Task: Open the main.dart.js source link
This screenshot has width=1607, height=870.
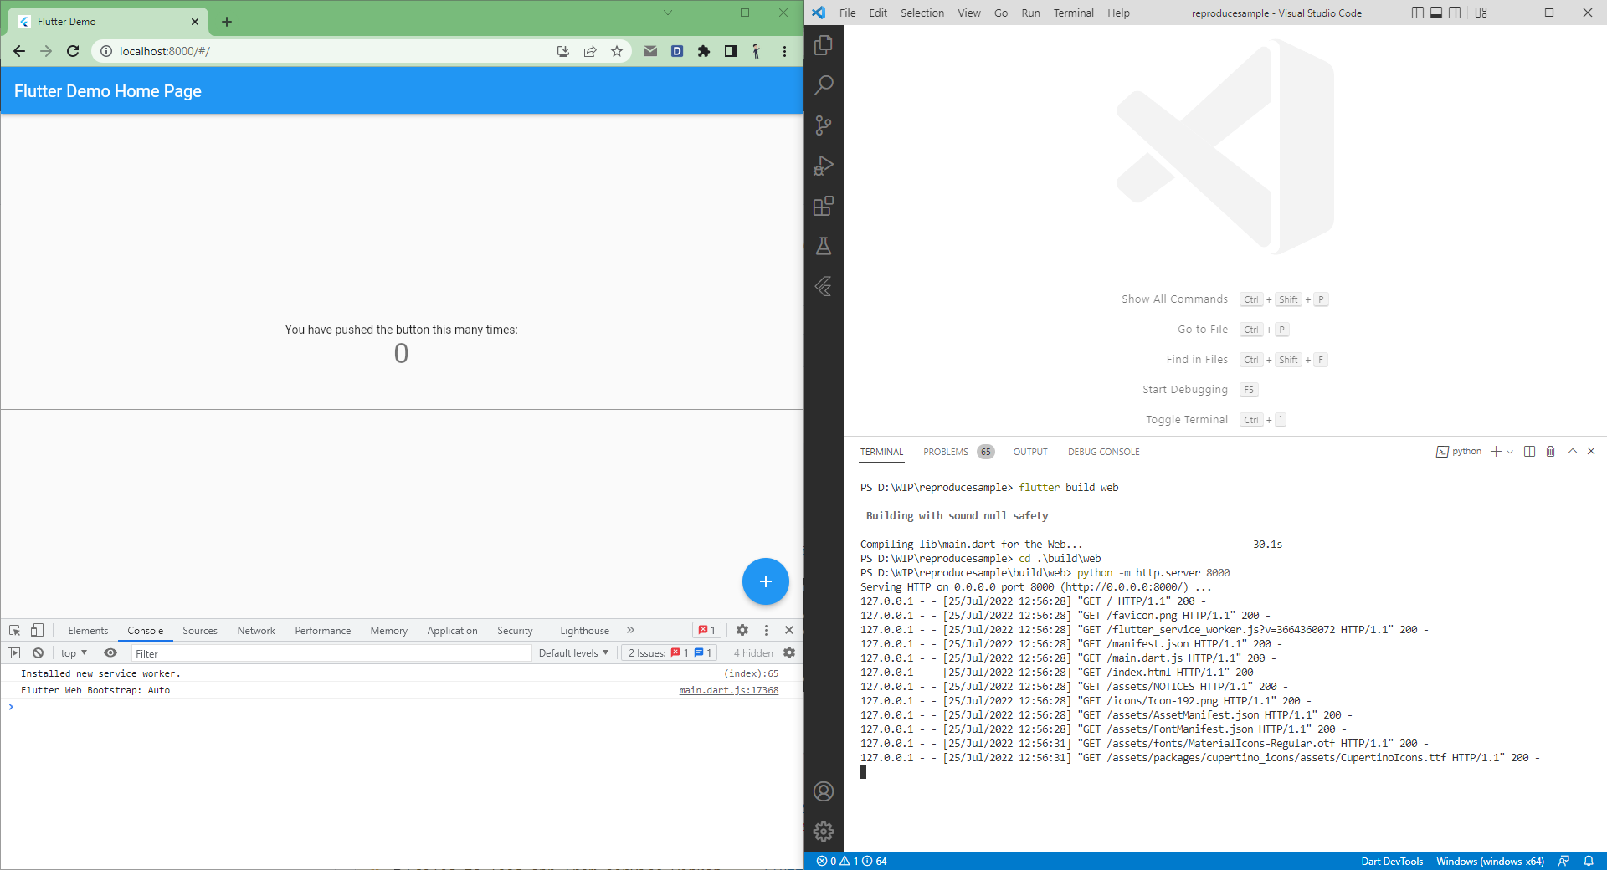Action: pyautogui.click(x=728, y=690)
